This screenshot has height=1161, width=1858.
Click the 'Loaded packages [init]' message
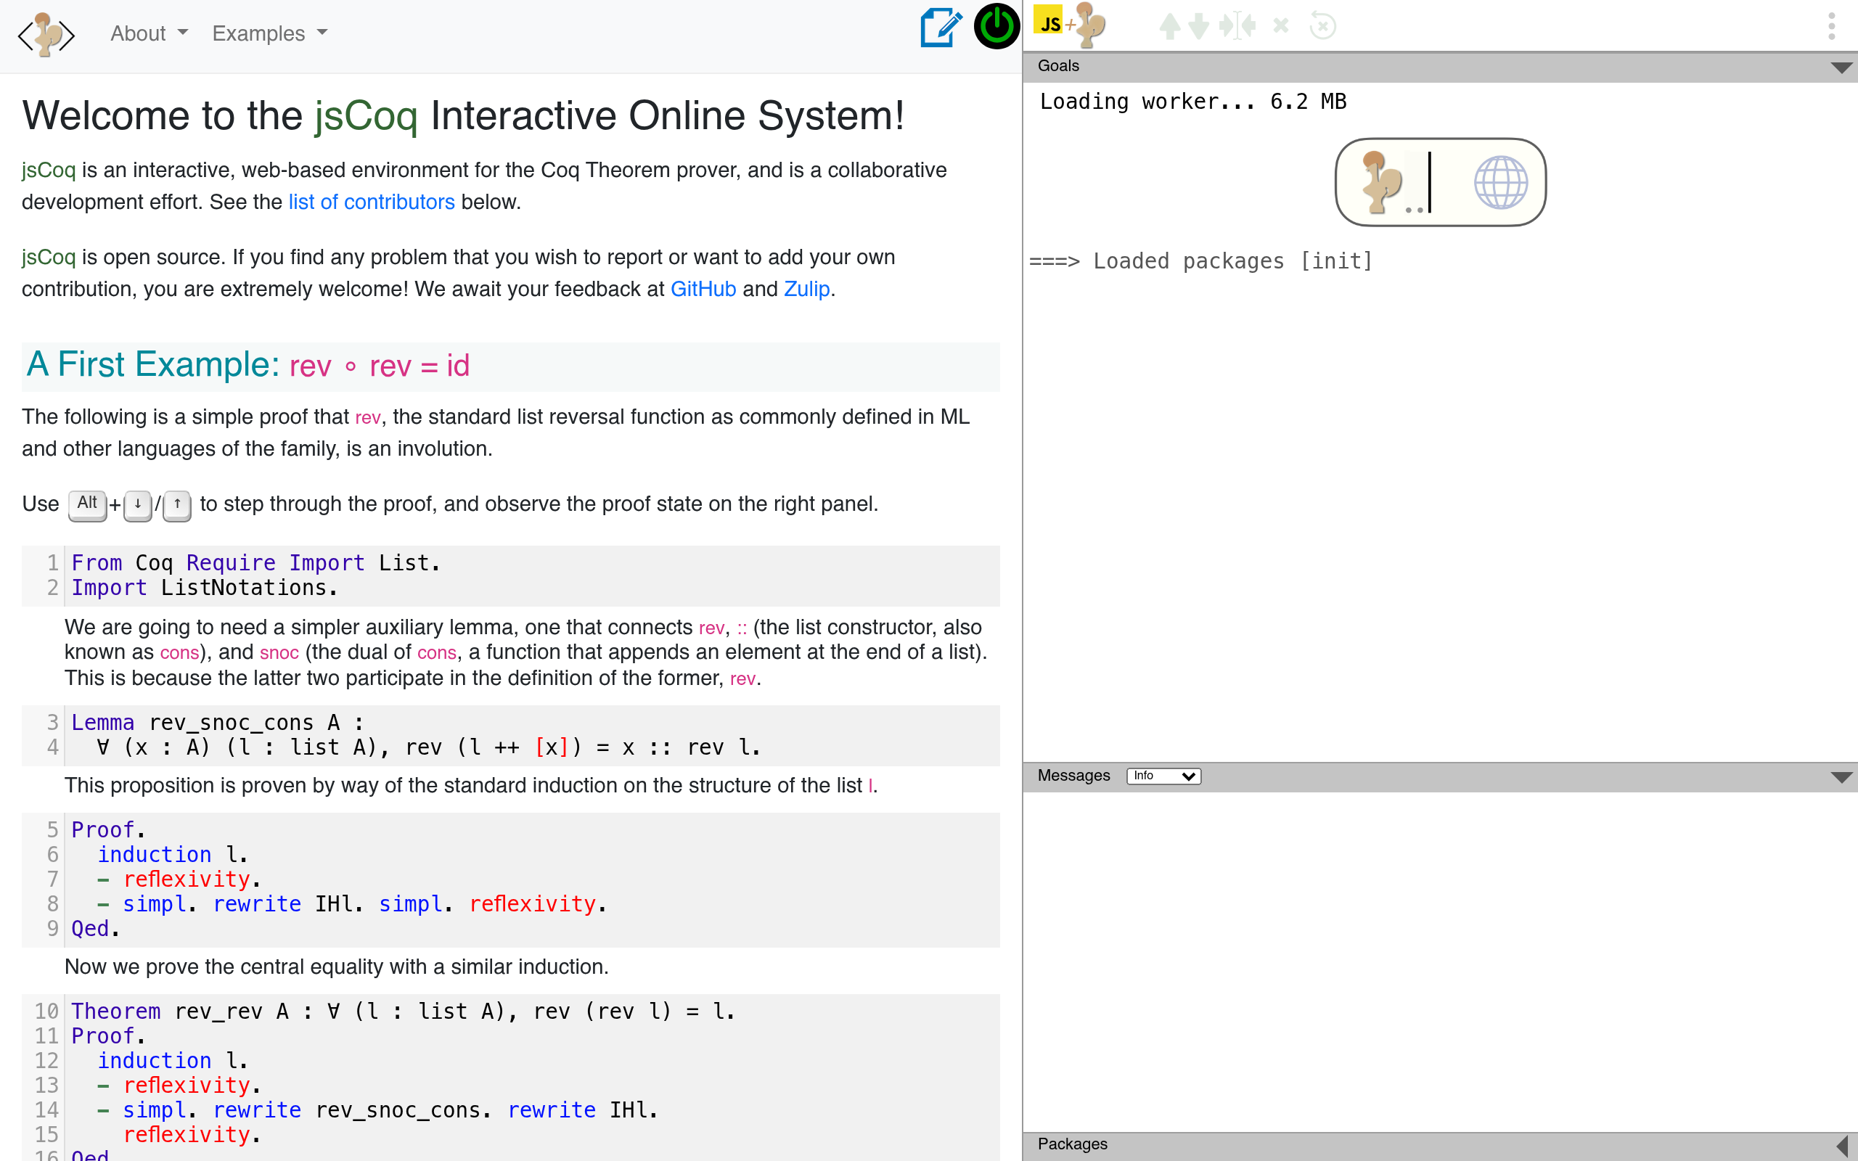[x=1200, y=261]
